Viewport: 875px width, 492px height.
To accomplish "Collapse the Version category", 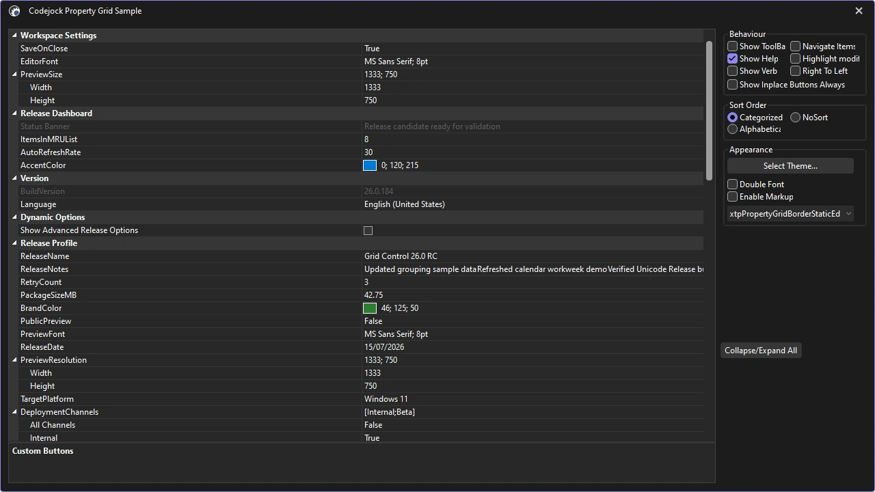I will tap(14, 178).
